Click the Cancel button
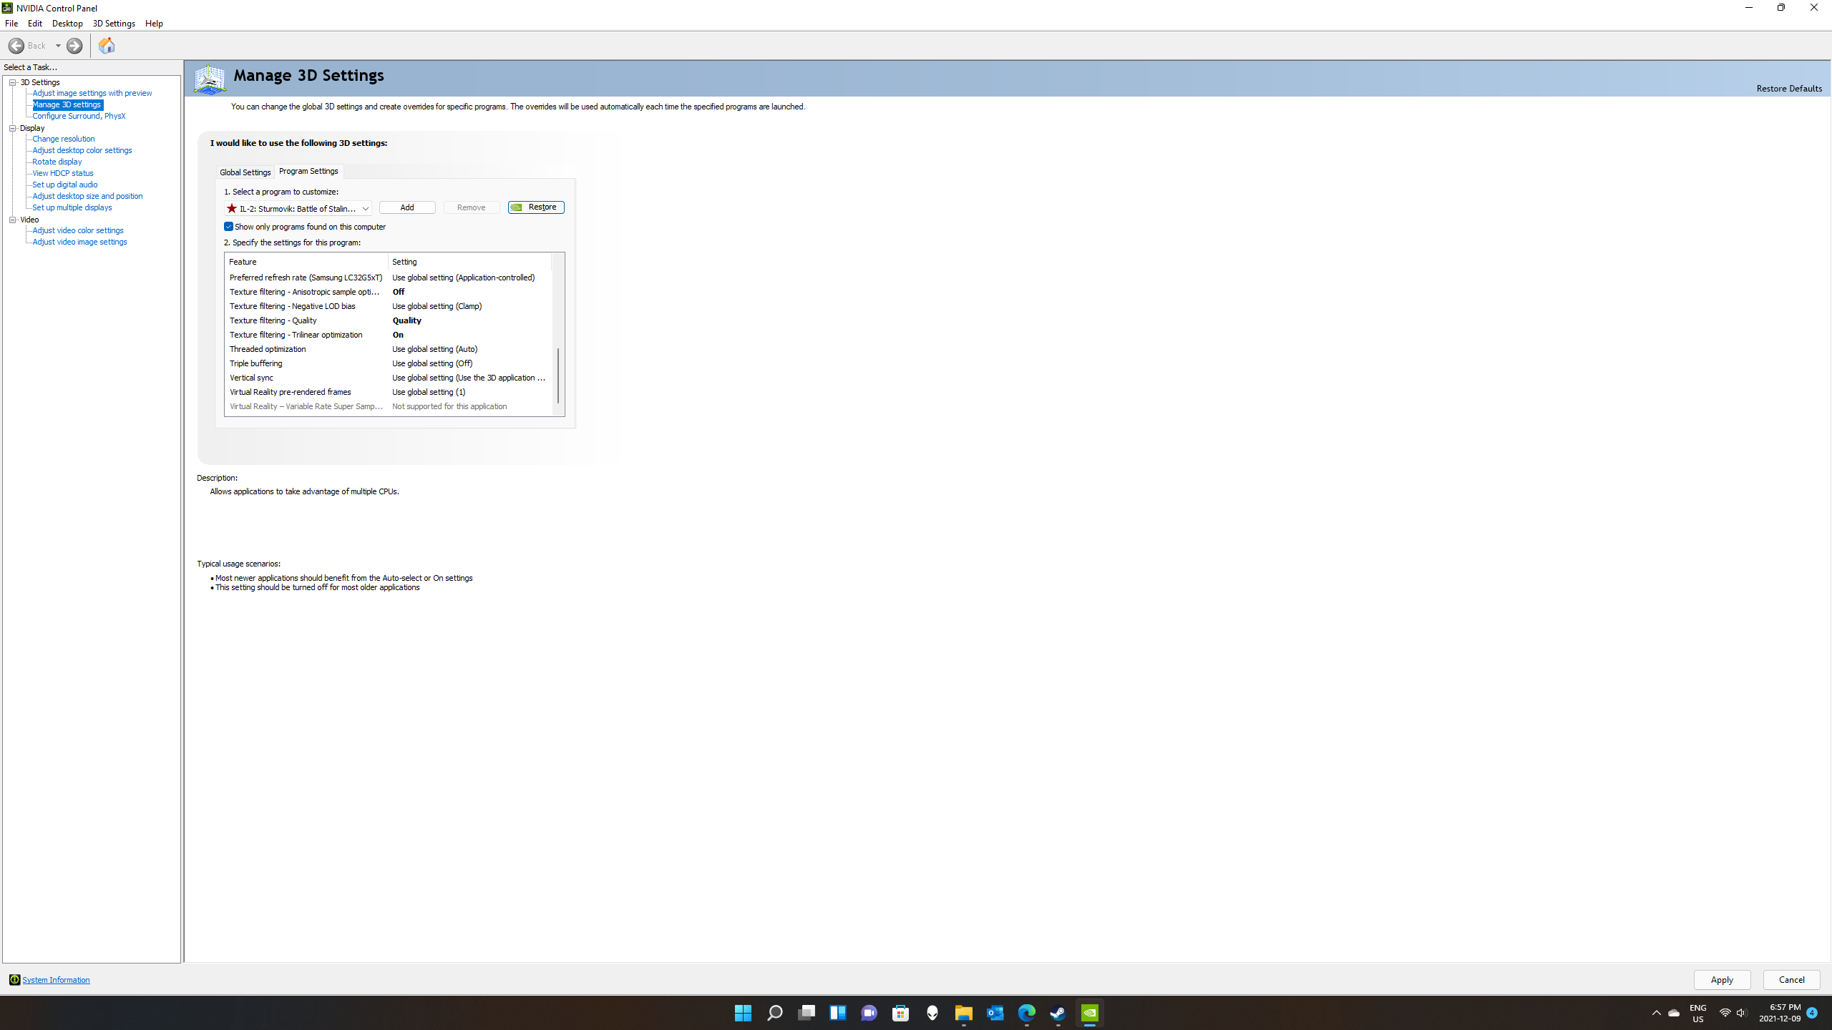 [1791, 980]
